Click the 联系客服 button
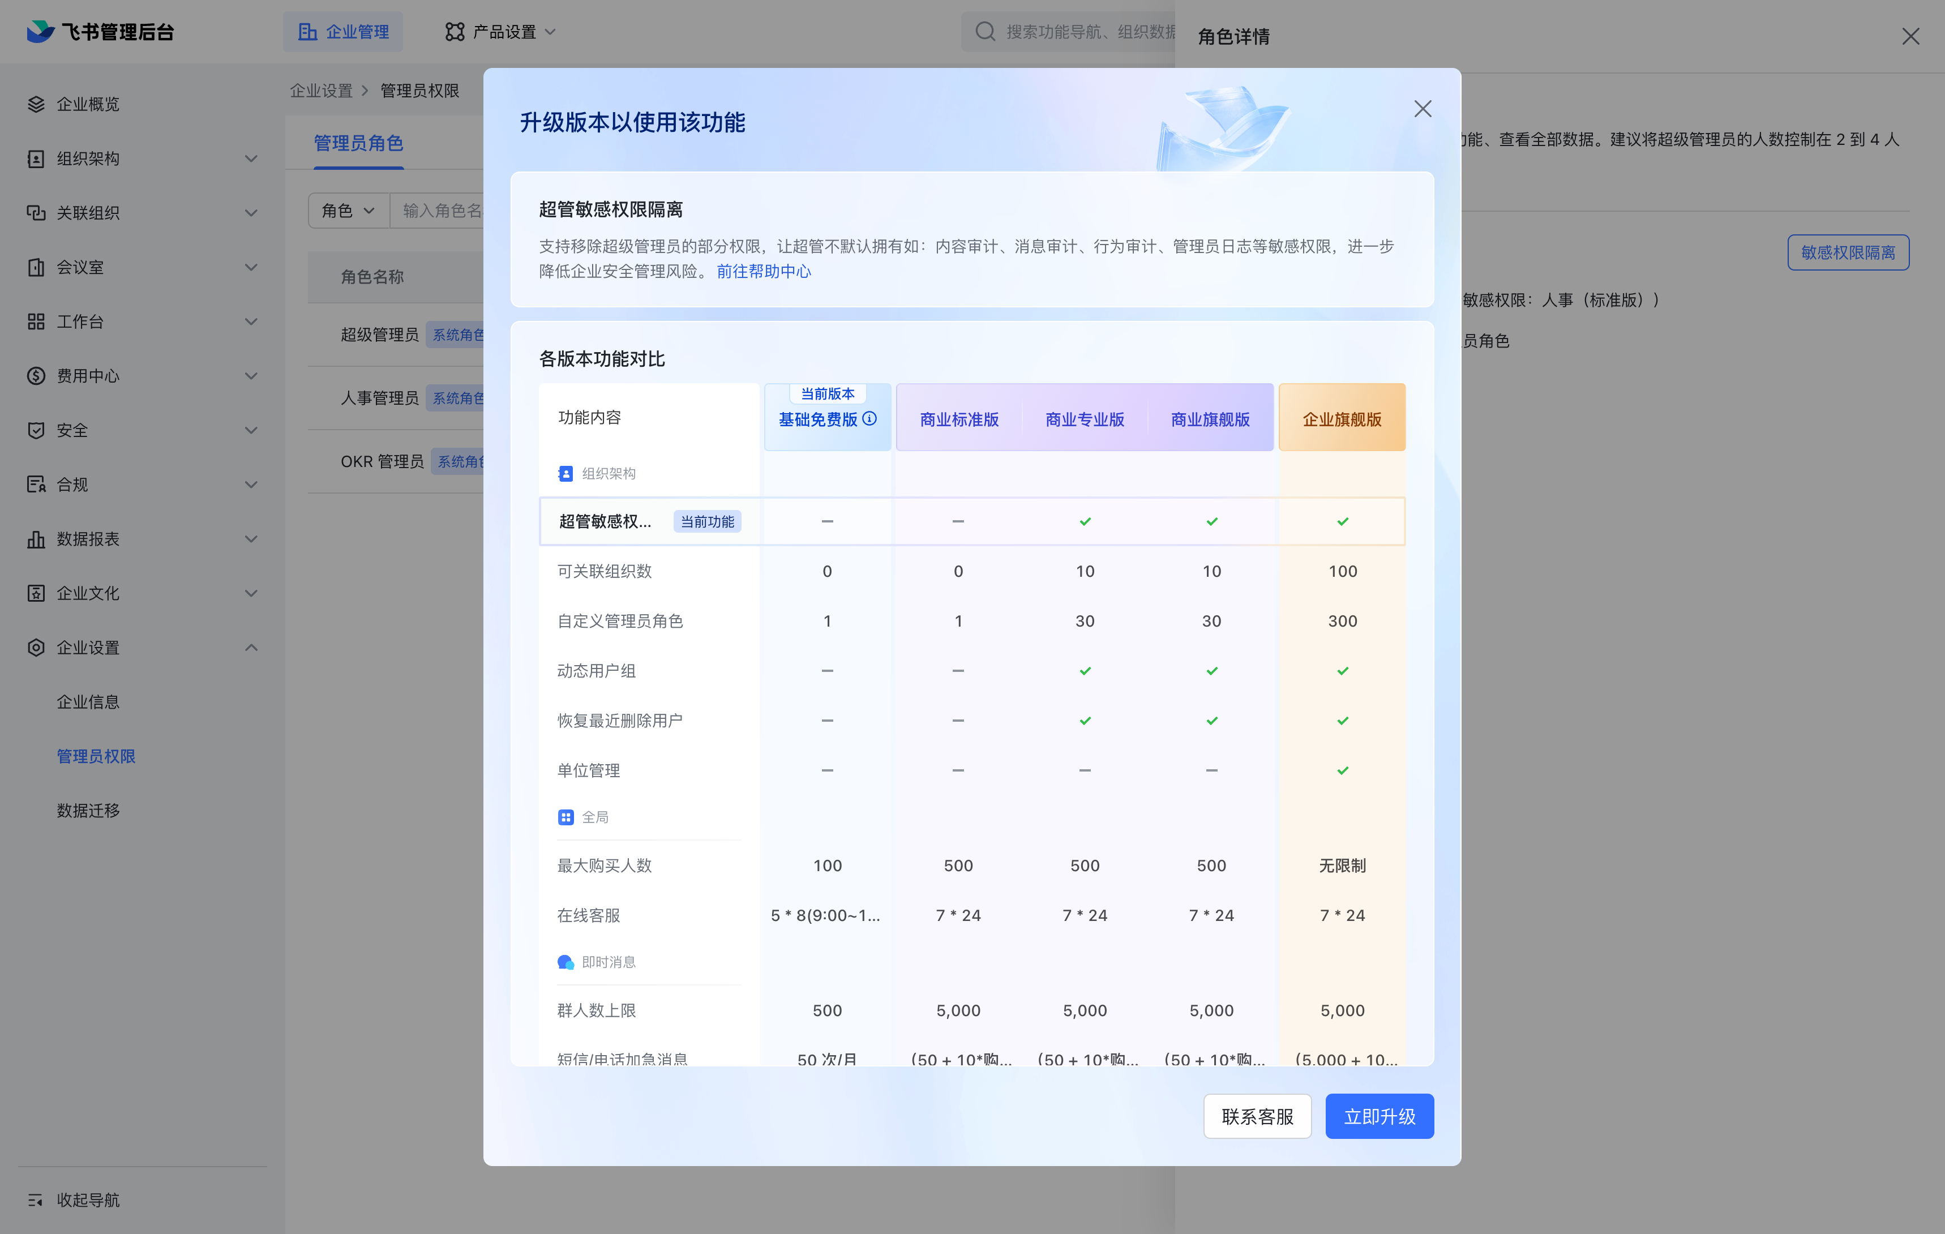This screenshot has height=1234, width=1945. pos(1257,1116)
